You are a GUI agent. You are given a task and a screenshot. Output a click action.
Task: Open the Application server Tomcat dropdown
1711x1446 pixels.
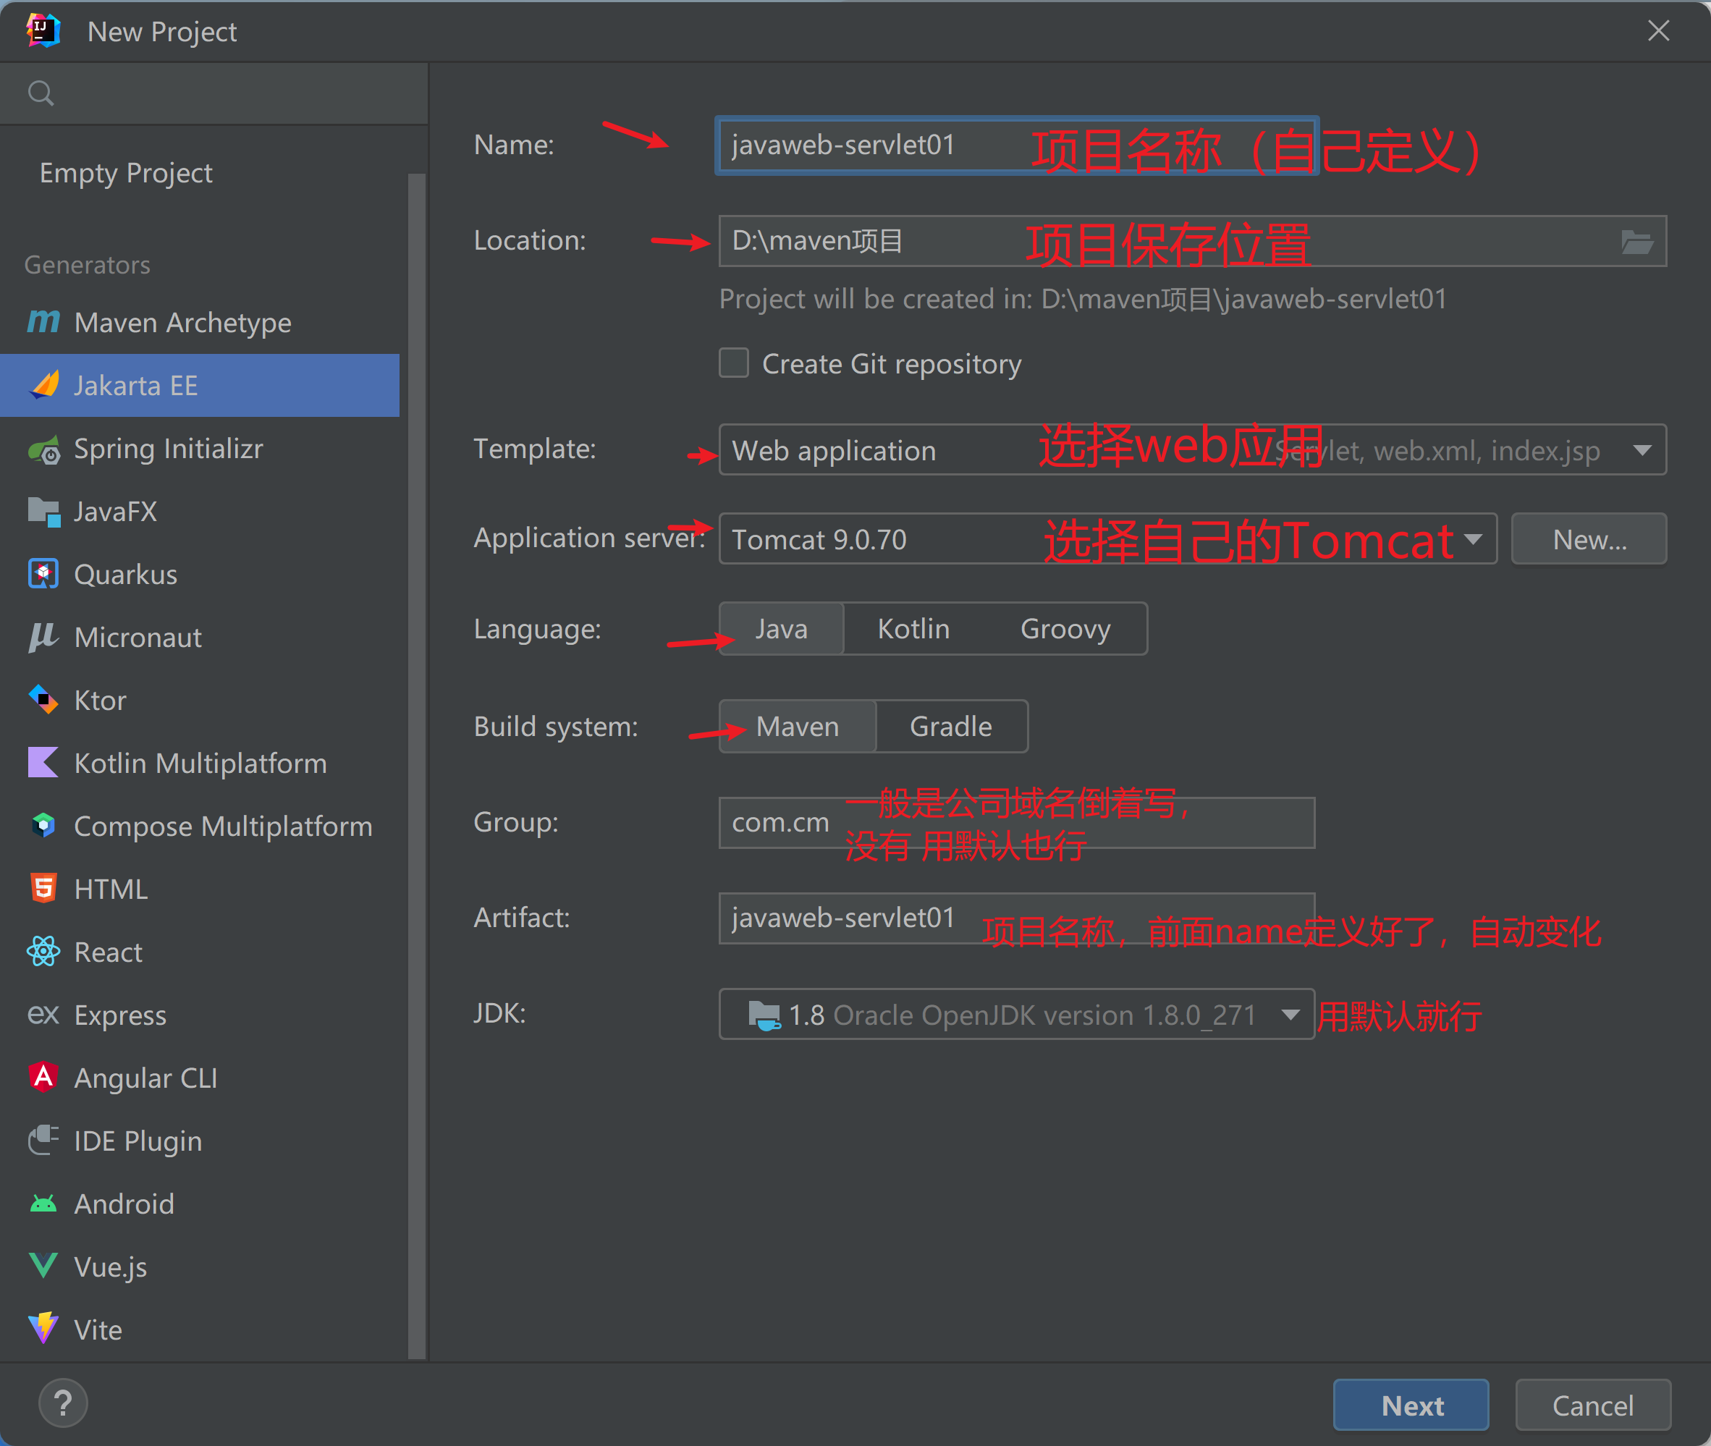click(1472, 539)
